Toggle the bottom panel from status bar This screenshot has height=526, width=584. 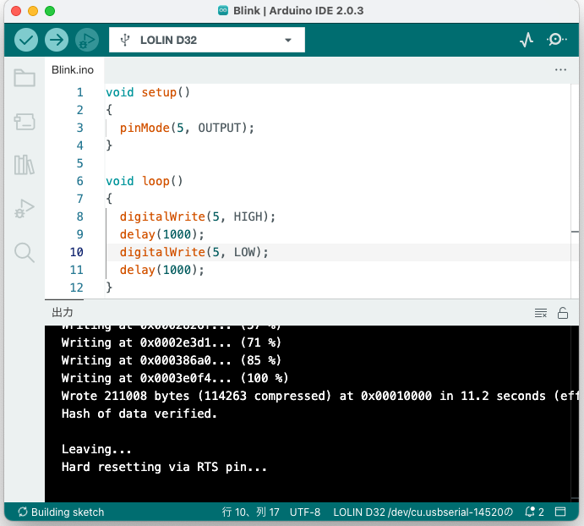(562, 512)
